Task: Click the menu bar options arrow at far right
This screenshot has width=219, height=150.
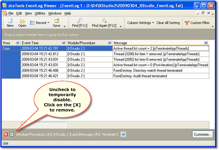Action: point(213,14)
